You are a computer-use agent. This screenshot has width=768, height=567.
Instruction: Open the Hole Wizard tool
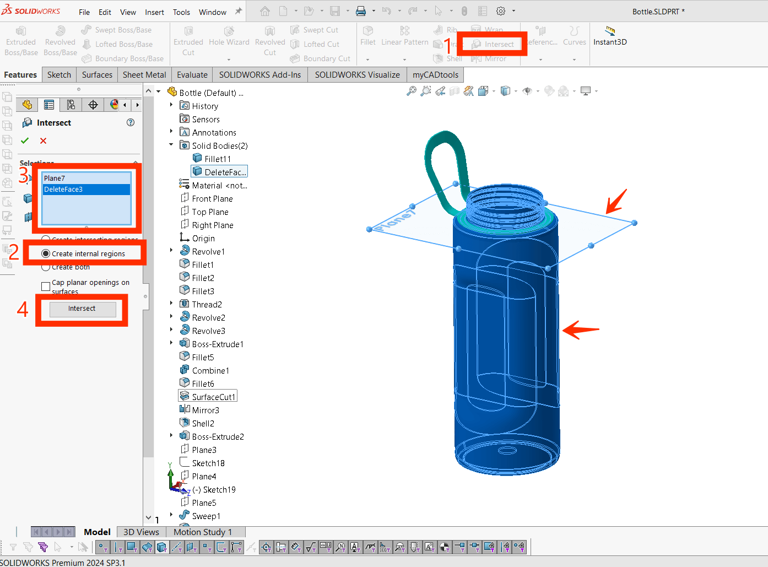pos(229,41)
